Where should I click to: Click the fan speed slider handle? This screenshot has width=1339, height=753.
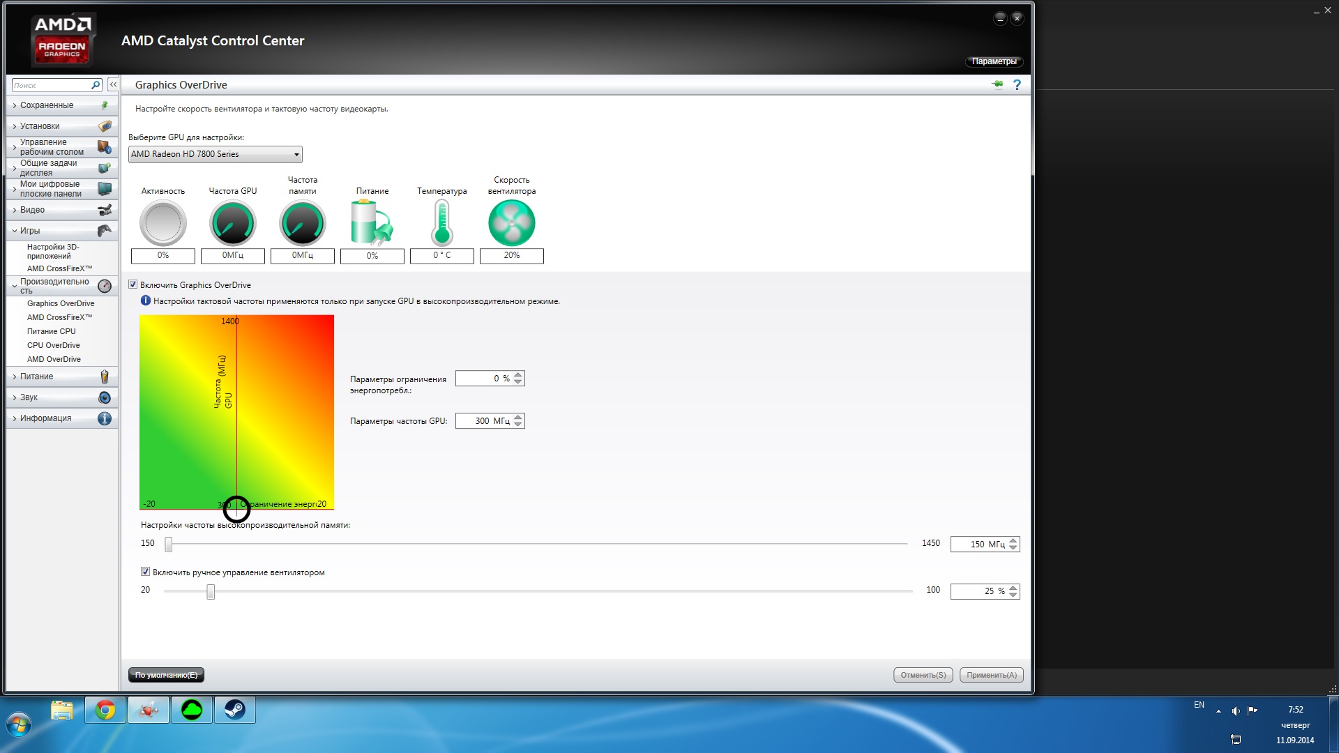pyautogui.click(x=211, y=592)
